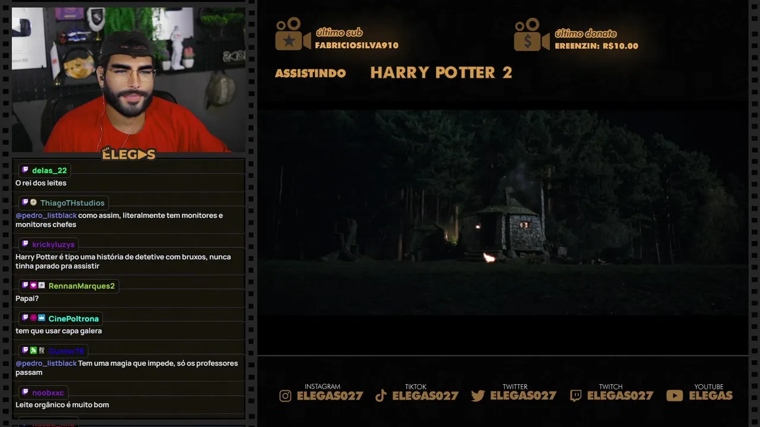The height and width of the screenshot is (427, 760).
Task: Click the ELEGAS YouTube handle
Action: [x=711, y=396]
